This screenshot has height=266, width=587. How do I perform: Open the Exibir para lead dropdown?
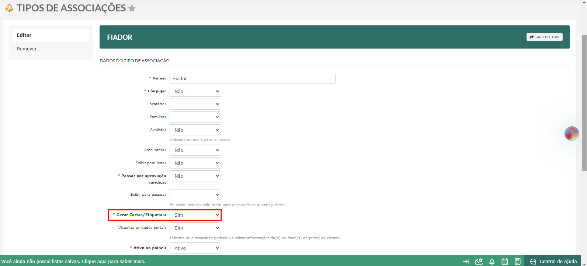pyautogui.click(x=195, y=163)
